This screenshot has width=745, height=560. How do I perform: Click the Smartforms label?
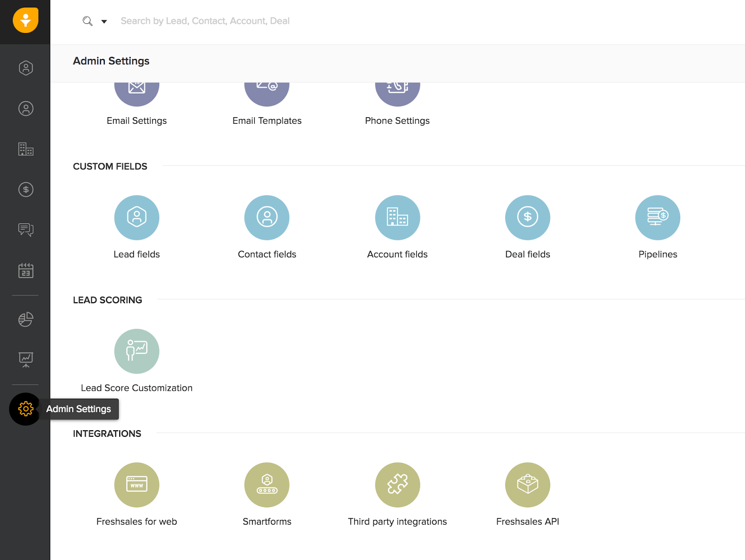[x=267, y=521]
